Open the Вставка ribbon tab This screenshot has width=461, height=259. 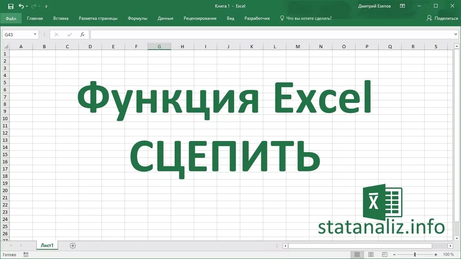click(x=61, y=18)
